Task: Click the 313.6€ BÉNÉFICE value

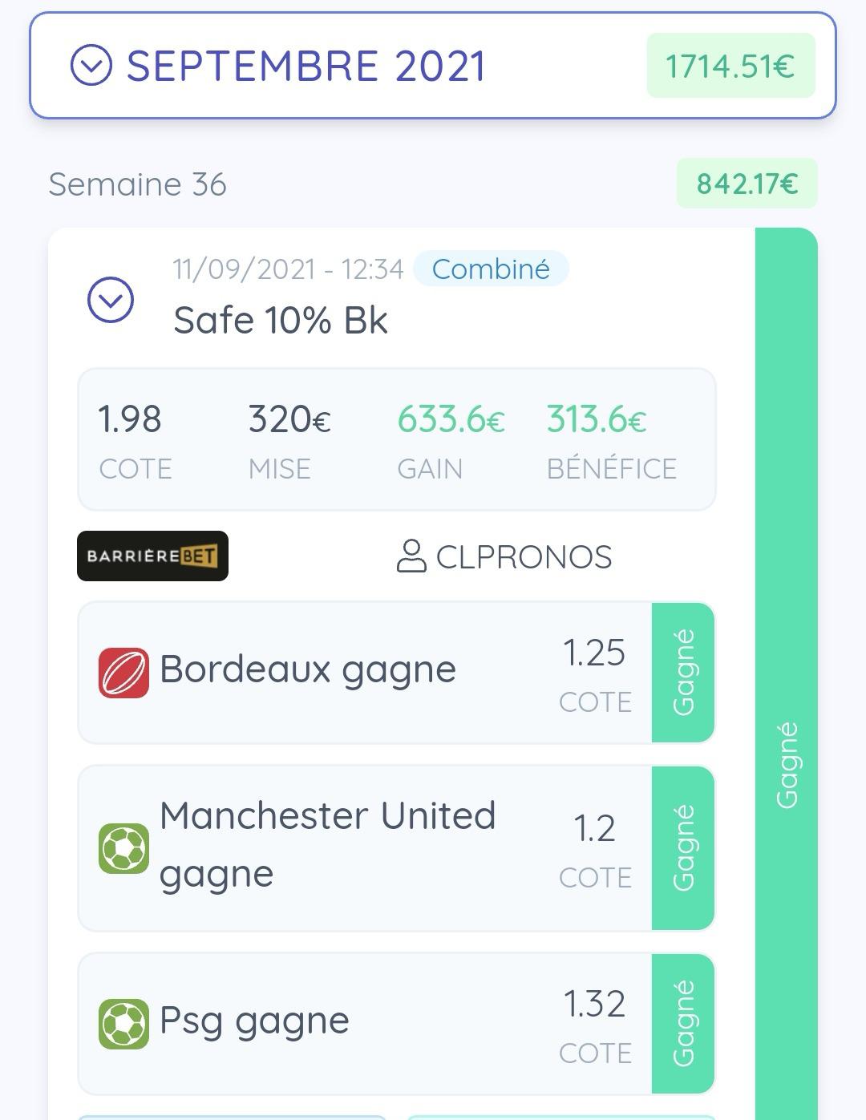Action: [597, 419]
